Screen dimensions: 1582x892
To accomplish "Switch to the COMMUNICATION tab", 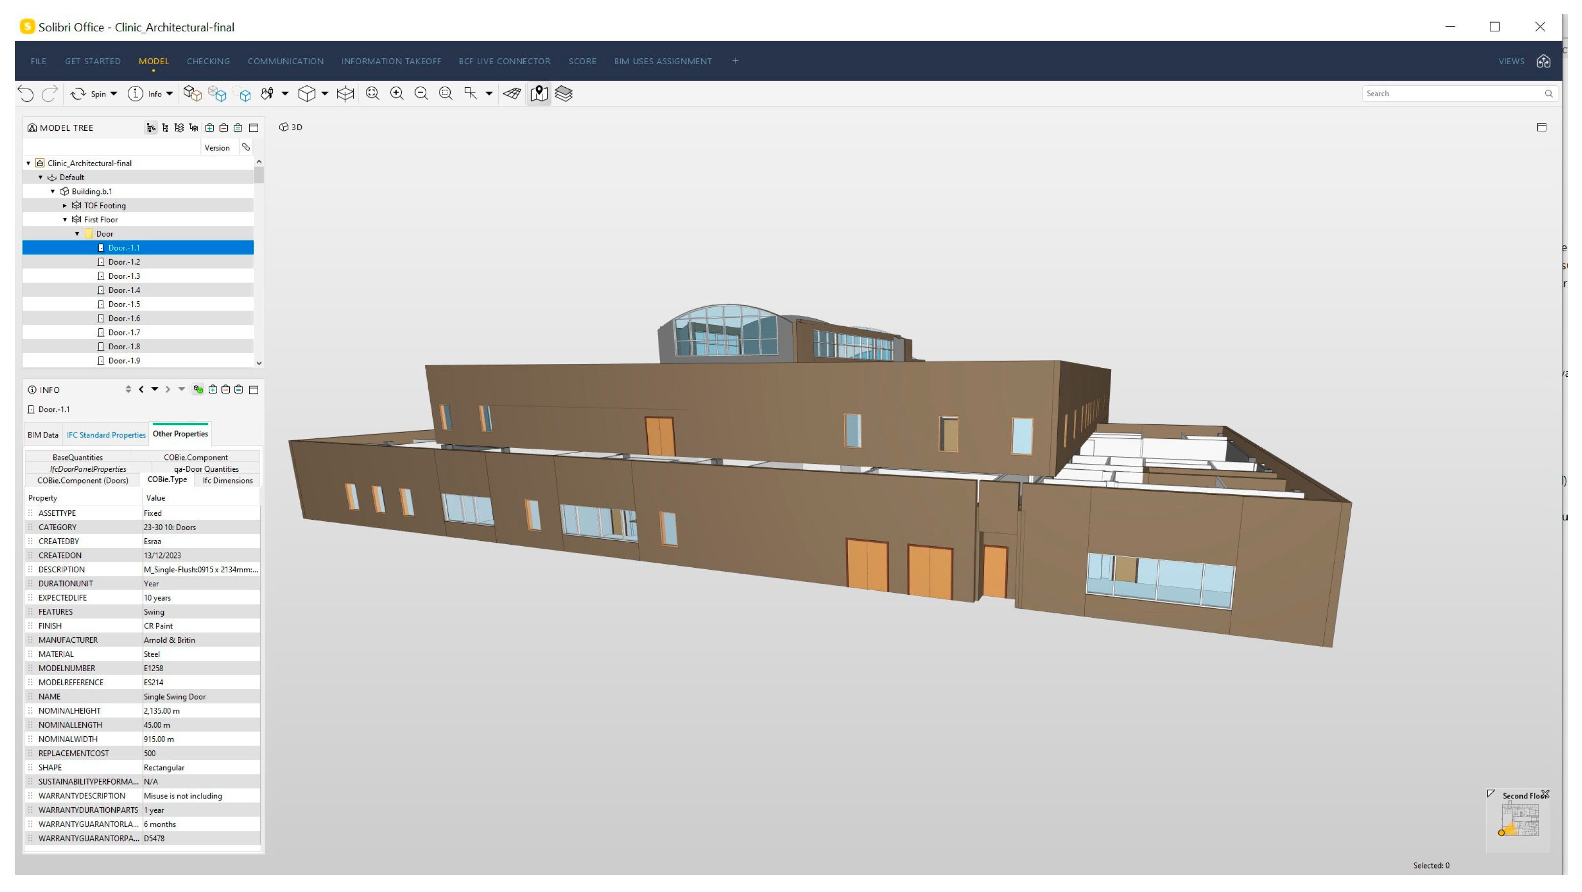I will click(286, 61).
